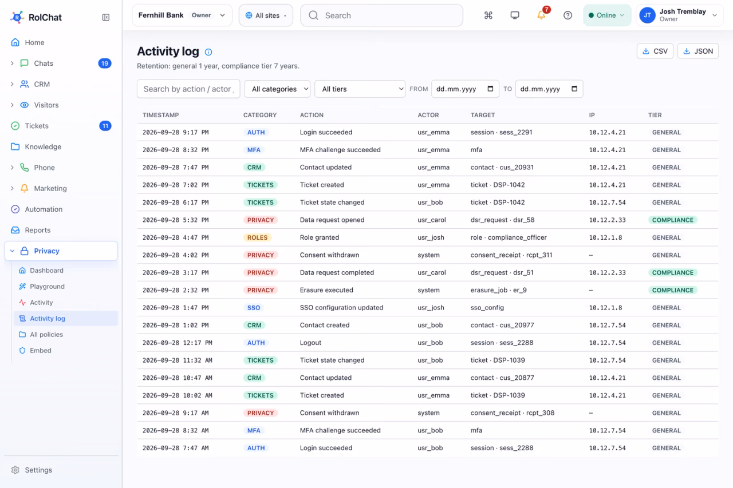The height and width of the screenshot is (488, 733).
Task: Select the 'Erasure executed' action cell
Action: pyautogui.click(x=326, y=290)
